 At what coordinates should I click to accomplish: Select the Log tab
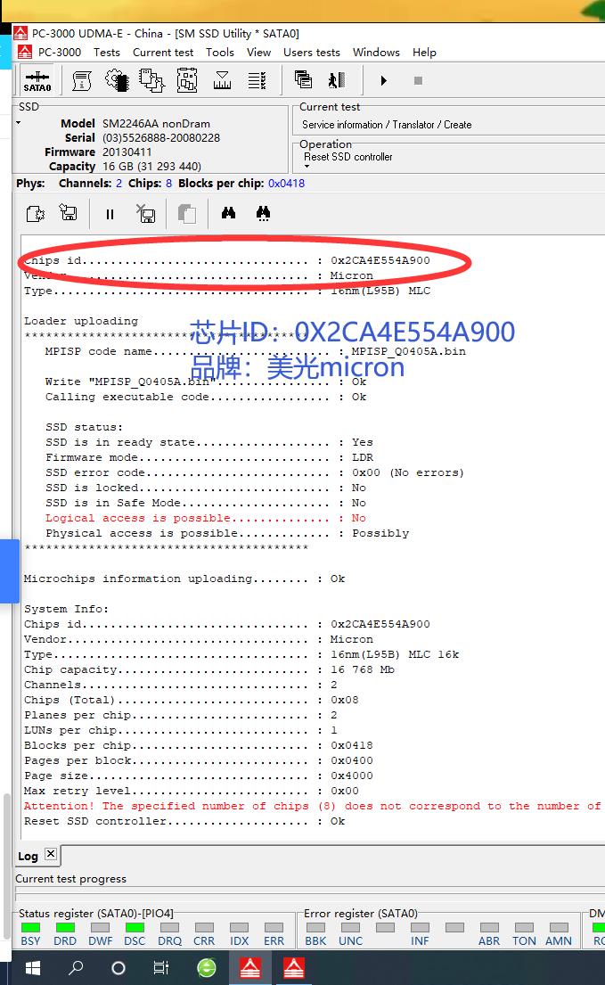[x=28, y=857]
